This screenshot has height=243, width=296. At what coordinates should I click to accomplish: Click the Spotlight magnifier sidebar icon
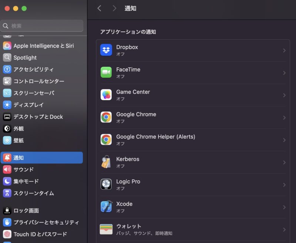click(x=7, y=58)
